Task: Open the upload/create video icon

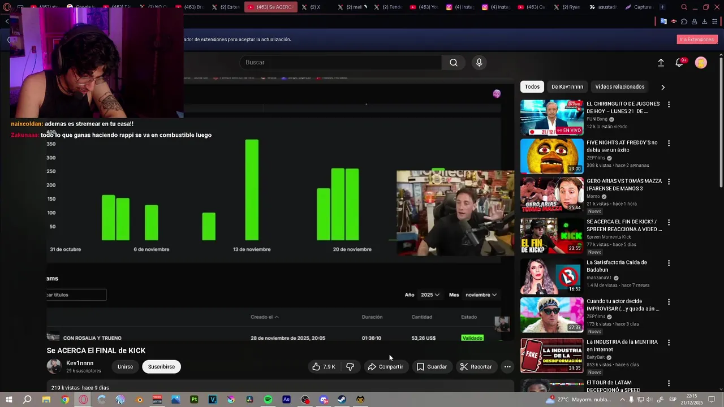Action: point(661,63)
